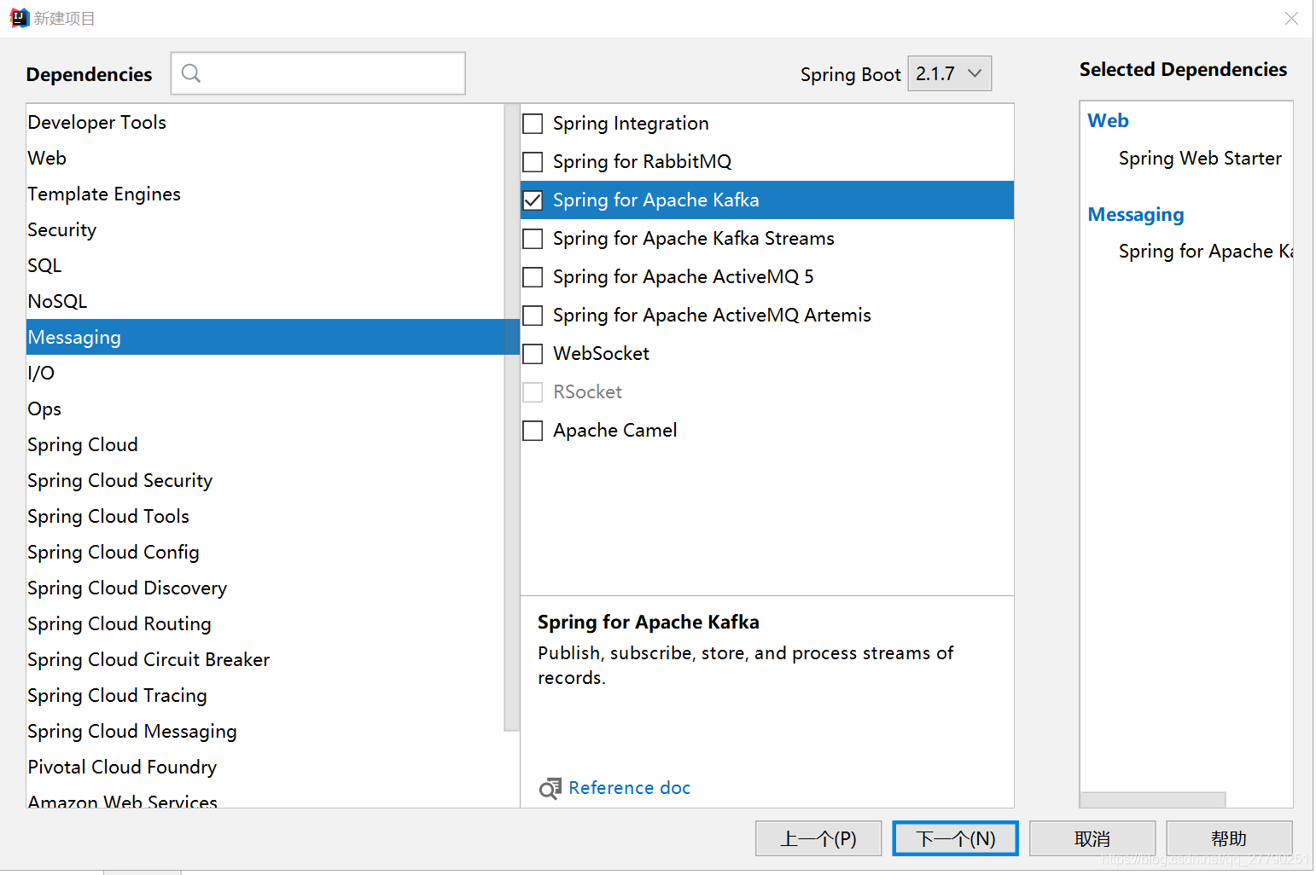Viewport: 1316px width, 875px height.
Task: Click the 帮助 help button
Action: coord(1229,838)
